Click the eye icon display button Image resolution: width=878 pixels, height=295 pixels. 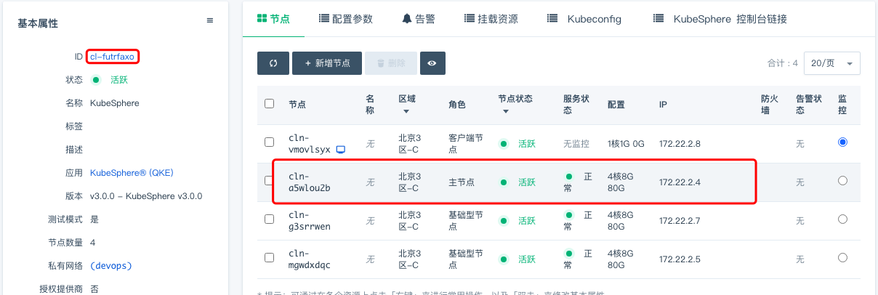click(432, 63)
